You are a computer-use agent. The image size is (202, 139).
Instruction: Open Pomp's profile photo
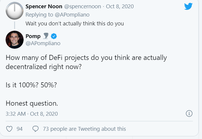point(15,39)
